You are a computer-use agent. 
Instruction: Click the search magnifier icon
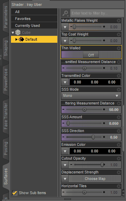(66, 13)
